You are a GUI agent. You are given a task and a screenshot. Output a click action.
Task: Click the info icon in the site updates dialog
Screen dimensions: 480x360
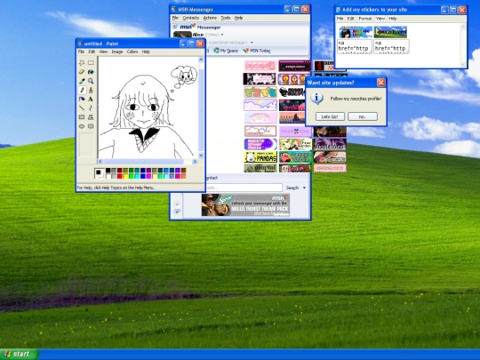[x=316, y=99]
